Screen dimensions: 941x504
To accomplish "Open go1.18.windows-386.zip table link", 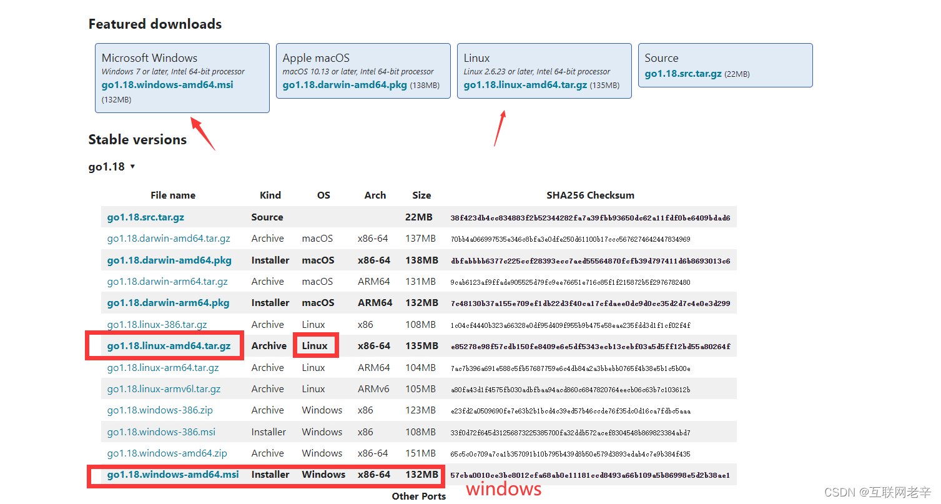I will [x=160, y=410].
